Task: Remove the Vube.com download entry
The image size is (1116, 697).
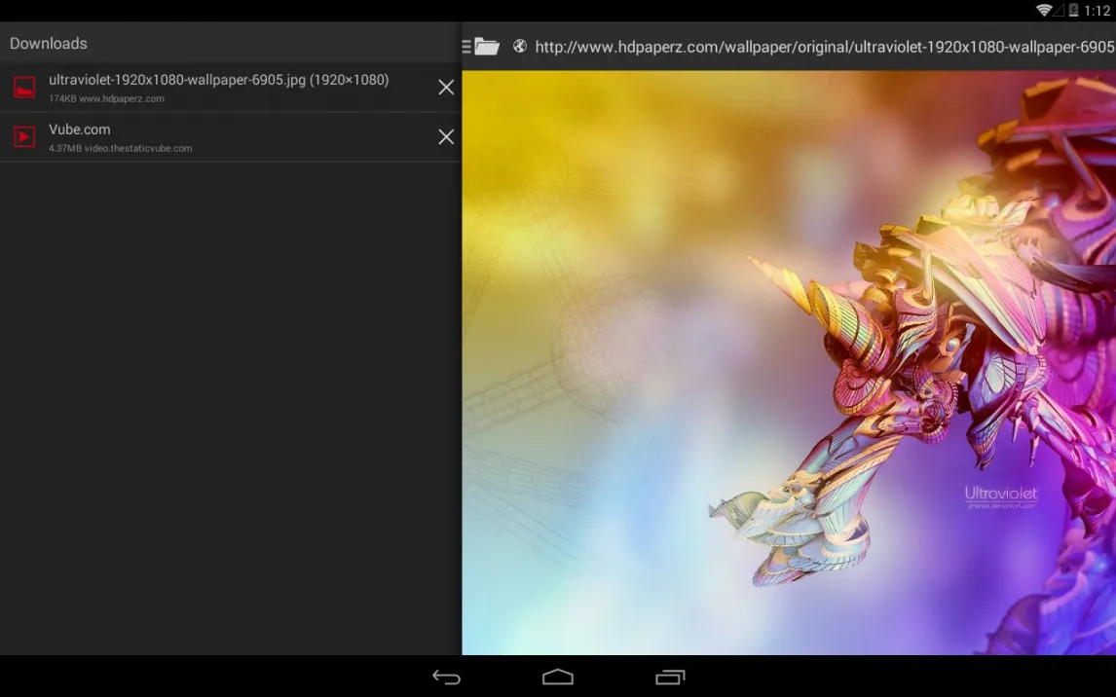Action: 446,137
